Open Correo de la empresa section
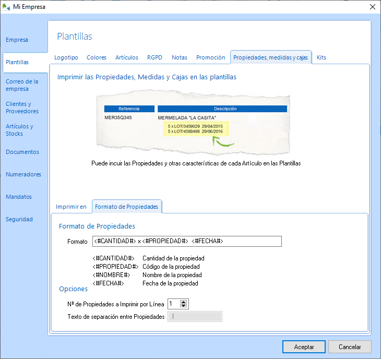 pyautogui.click(x=22, y=85)
